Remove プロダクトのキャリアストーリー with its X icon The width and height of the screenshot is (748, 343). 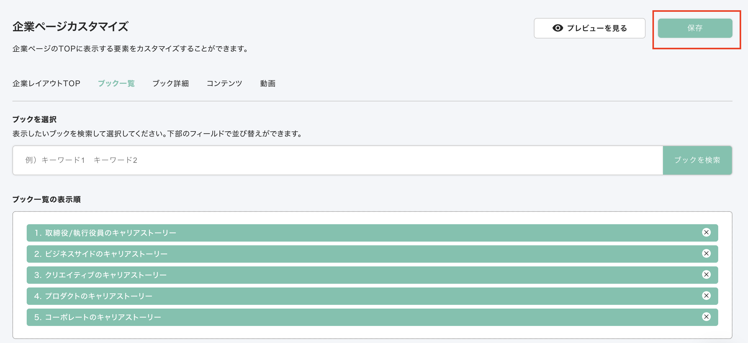(706, 296)
